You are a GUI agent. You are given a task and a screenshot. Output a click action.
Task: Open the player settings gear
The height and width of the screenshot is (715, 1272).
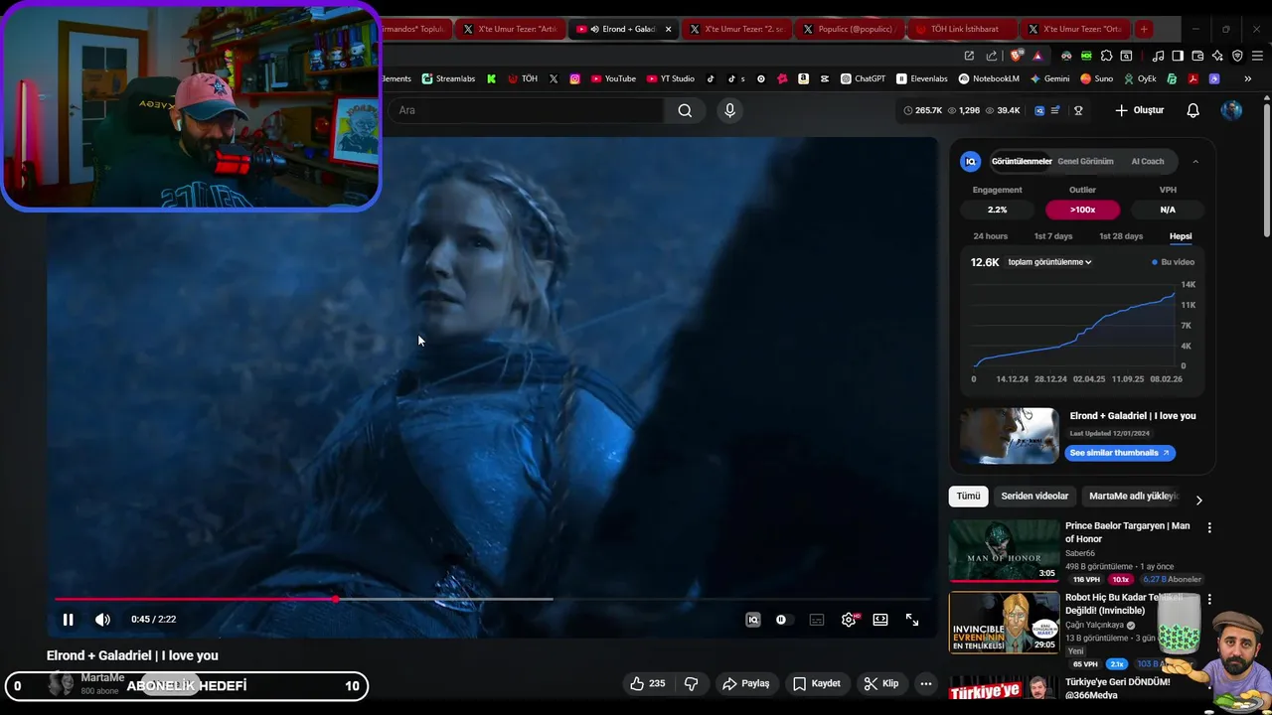tap(849, 620)
